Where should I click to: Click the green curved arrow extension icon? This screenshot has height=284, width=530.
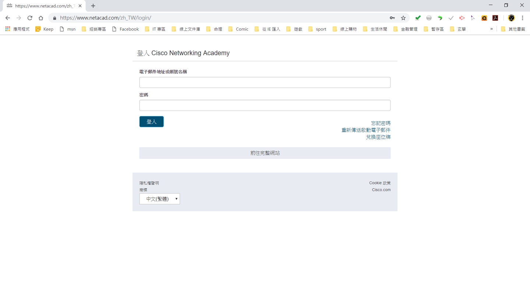(x=440, y=18)
